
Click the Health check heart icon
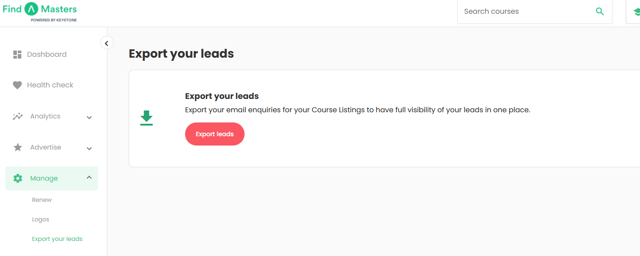coord(17,85)
